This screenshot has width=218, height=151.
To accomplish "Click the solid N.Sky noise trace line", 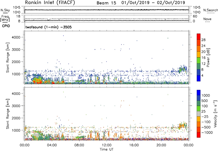I will 107,10.
